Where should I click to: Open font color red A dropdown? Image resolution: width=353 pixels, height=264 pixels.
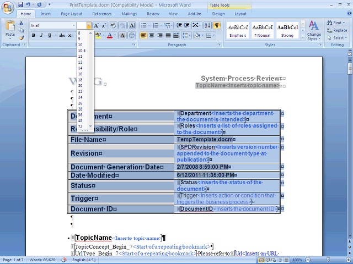coord(115,35)
